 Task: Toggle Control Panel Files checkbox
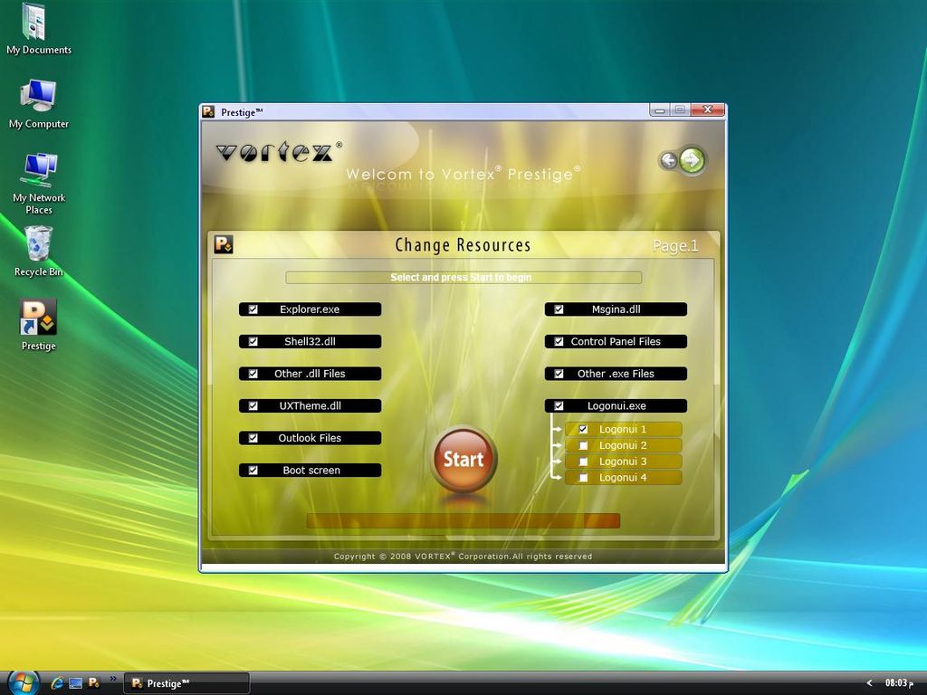pos(559,341)
